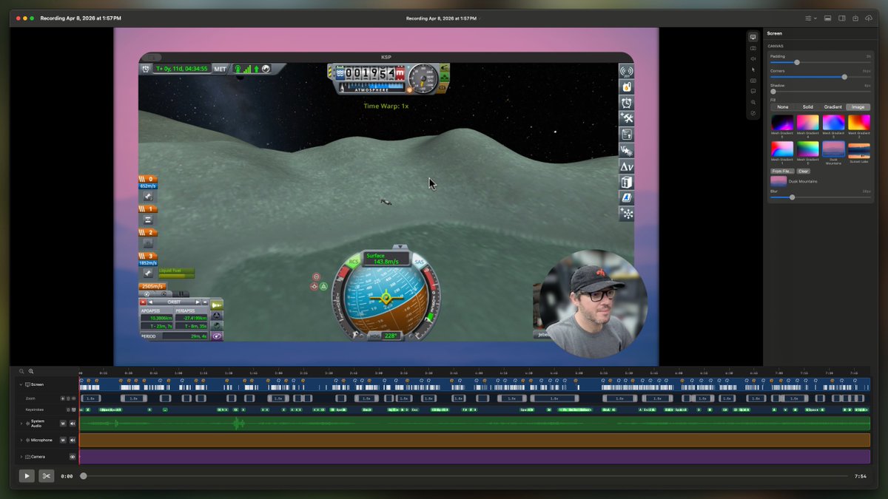The image size is (888, 499).
Task: Toggle MET mission time display
Action: pos(220,69)
